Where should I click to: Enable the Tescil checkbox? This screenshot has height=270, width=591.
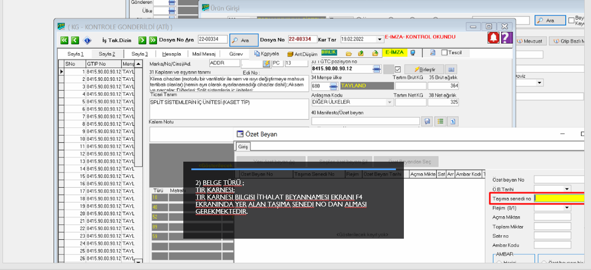[444, 53]
